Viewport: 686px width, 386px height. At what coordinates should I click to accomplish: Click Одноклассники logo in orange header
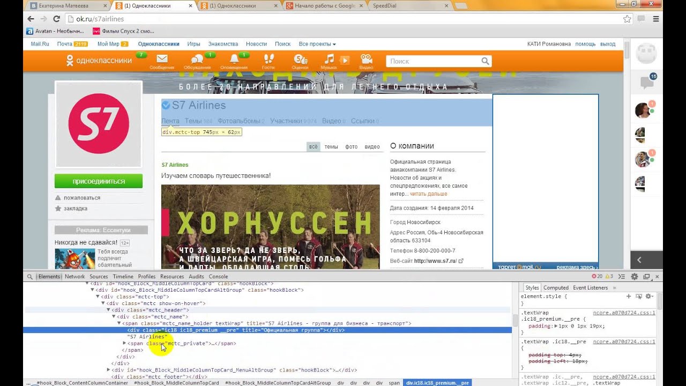click(99, 61)
